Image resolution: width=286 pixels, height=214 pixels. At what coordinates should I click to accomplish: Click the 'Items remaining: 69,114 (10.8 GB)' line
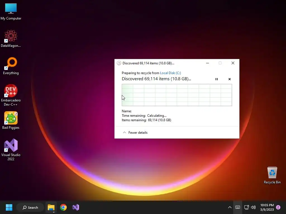(146, 120)
